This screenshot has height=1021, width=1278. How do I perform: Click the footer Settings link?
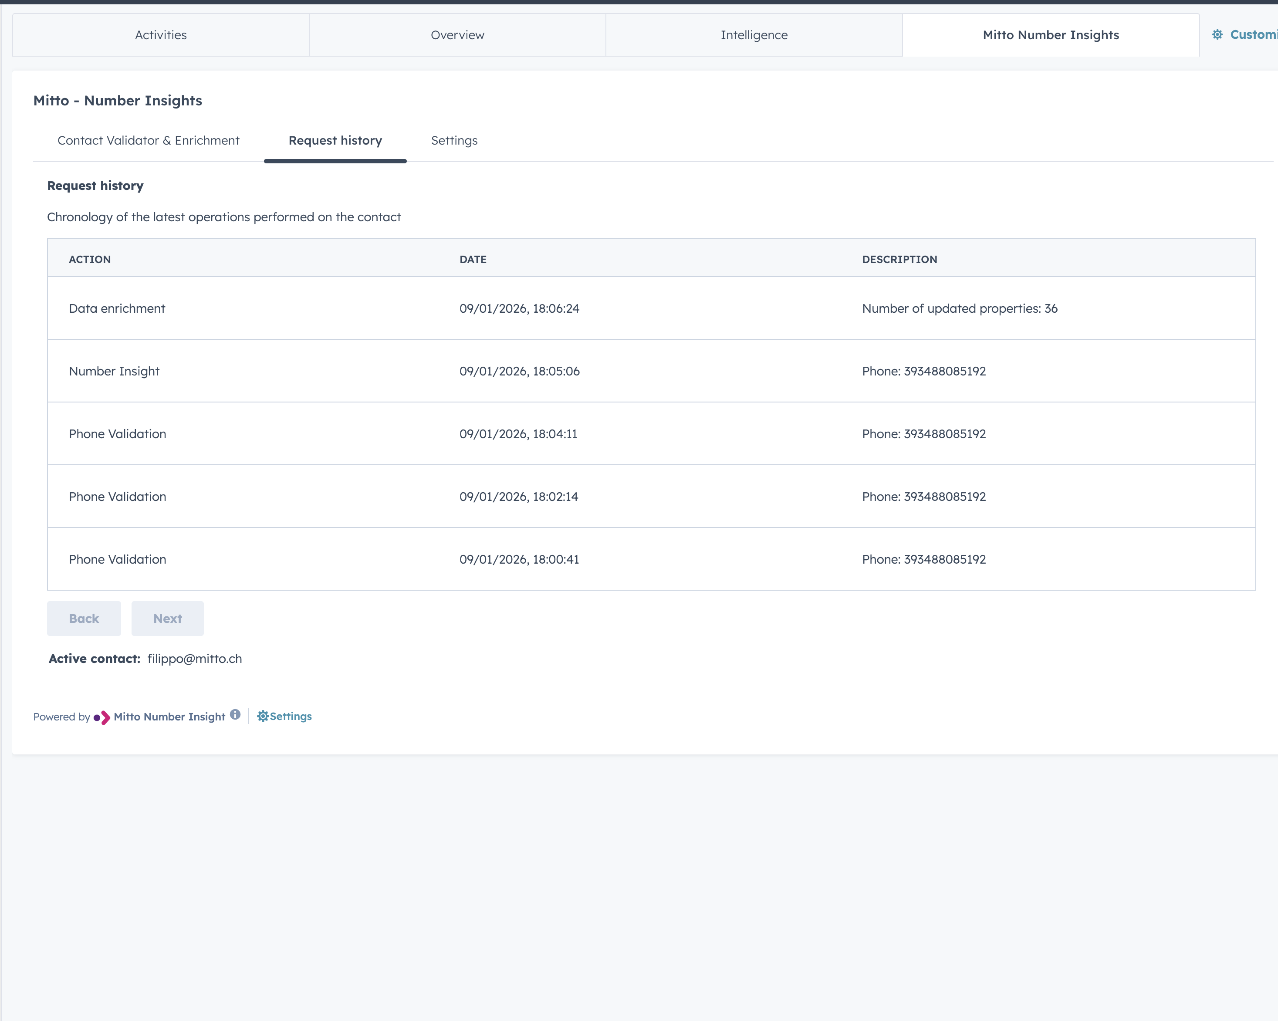pos(291,716)
